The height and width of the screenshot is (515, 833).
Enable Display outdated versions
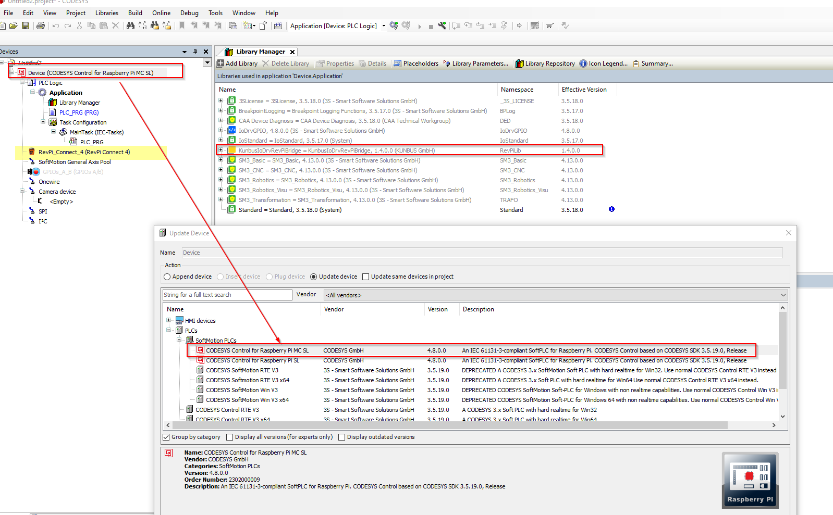[342, 437]
